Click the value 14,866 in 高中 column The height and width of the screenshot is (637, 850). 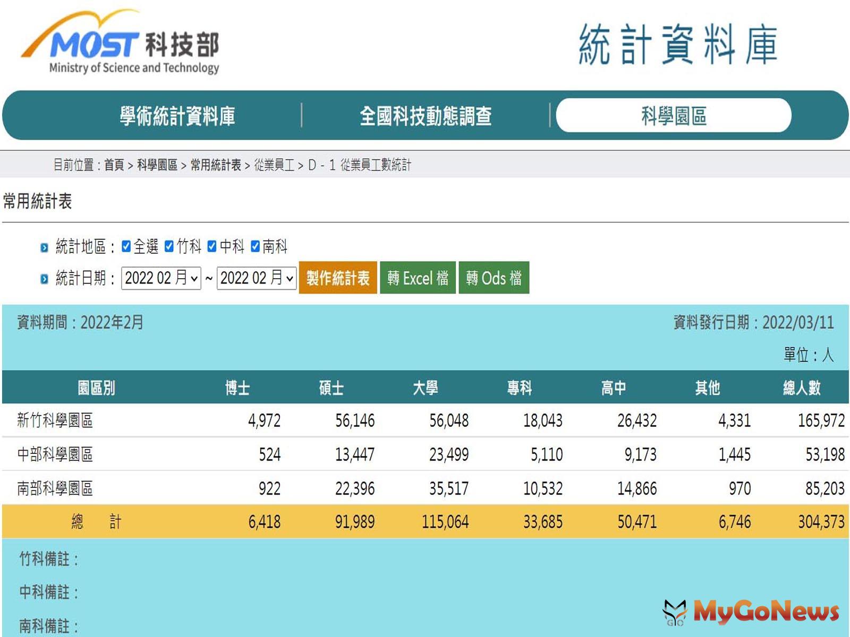tap(637, 489)
